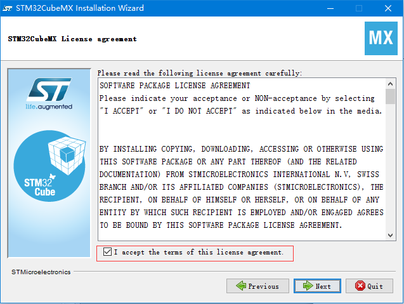Image resolution: width=404 pixels, height=304 pixels.
Task: Click the ST life.augmented logo
Action: (49, 94)
